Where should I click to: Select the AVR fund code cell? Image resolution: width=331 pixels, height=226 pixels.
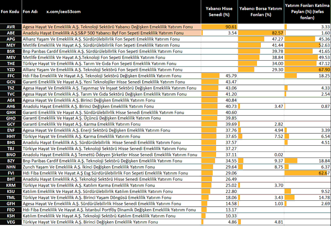pyautogui.click(x=11, y=26)
